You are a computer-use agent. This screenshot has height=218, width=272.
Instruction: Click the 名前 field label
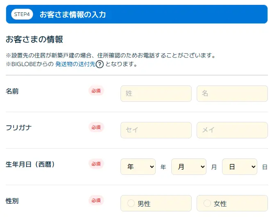click(x=12, y=91)
